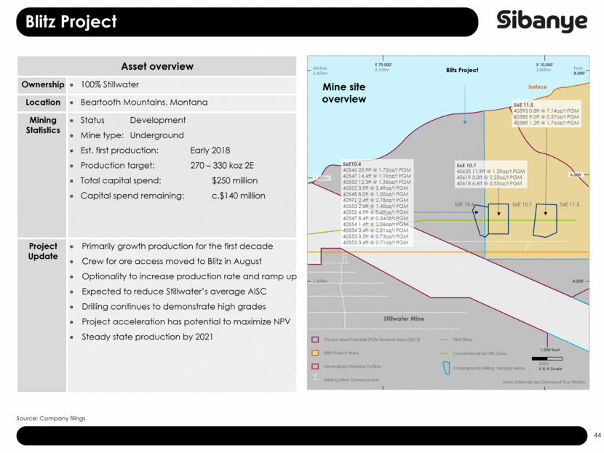Click the Mineralized Material Outline legend box
604x453 pixels.
pyautogui.click(x=315, y=366)
